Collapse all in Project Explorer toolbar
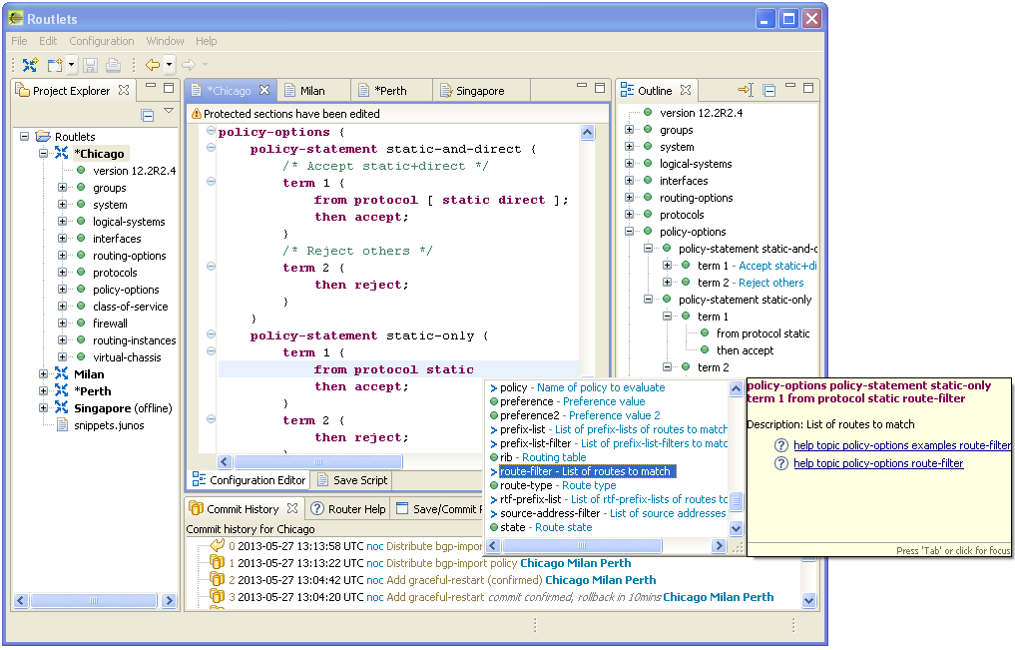Viewport: 1015px width, 650px height. (148, 115)
